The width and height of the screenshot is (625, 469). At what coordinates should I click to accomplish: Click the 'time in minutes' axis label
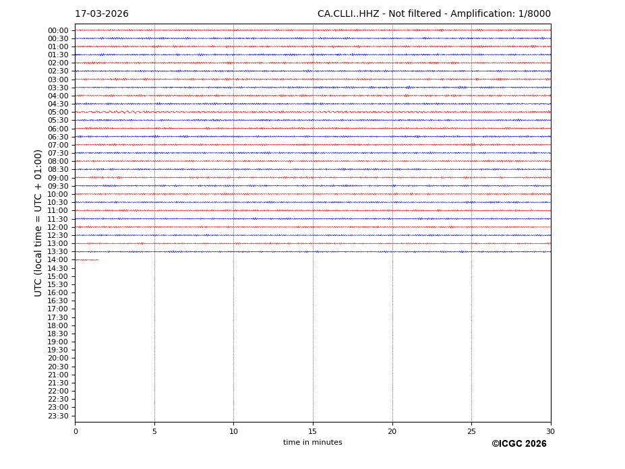[x=312, y=443]
